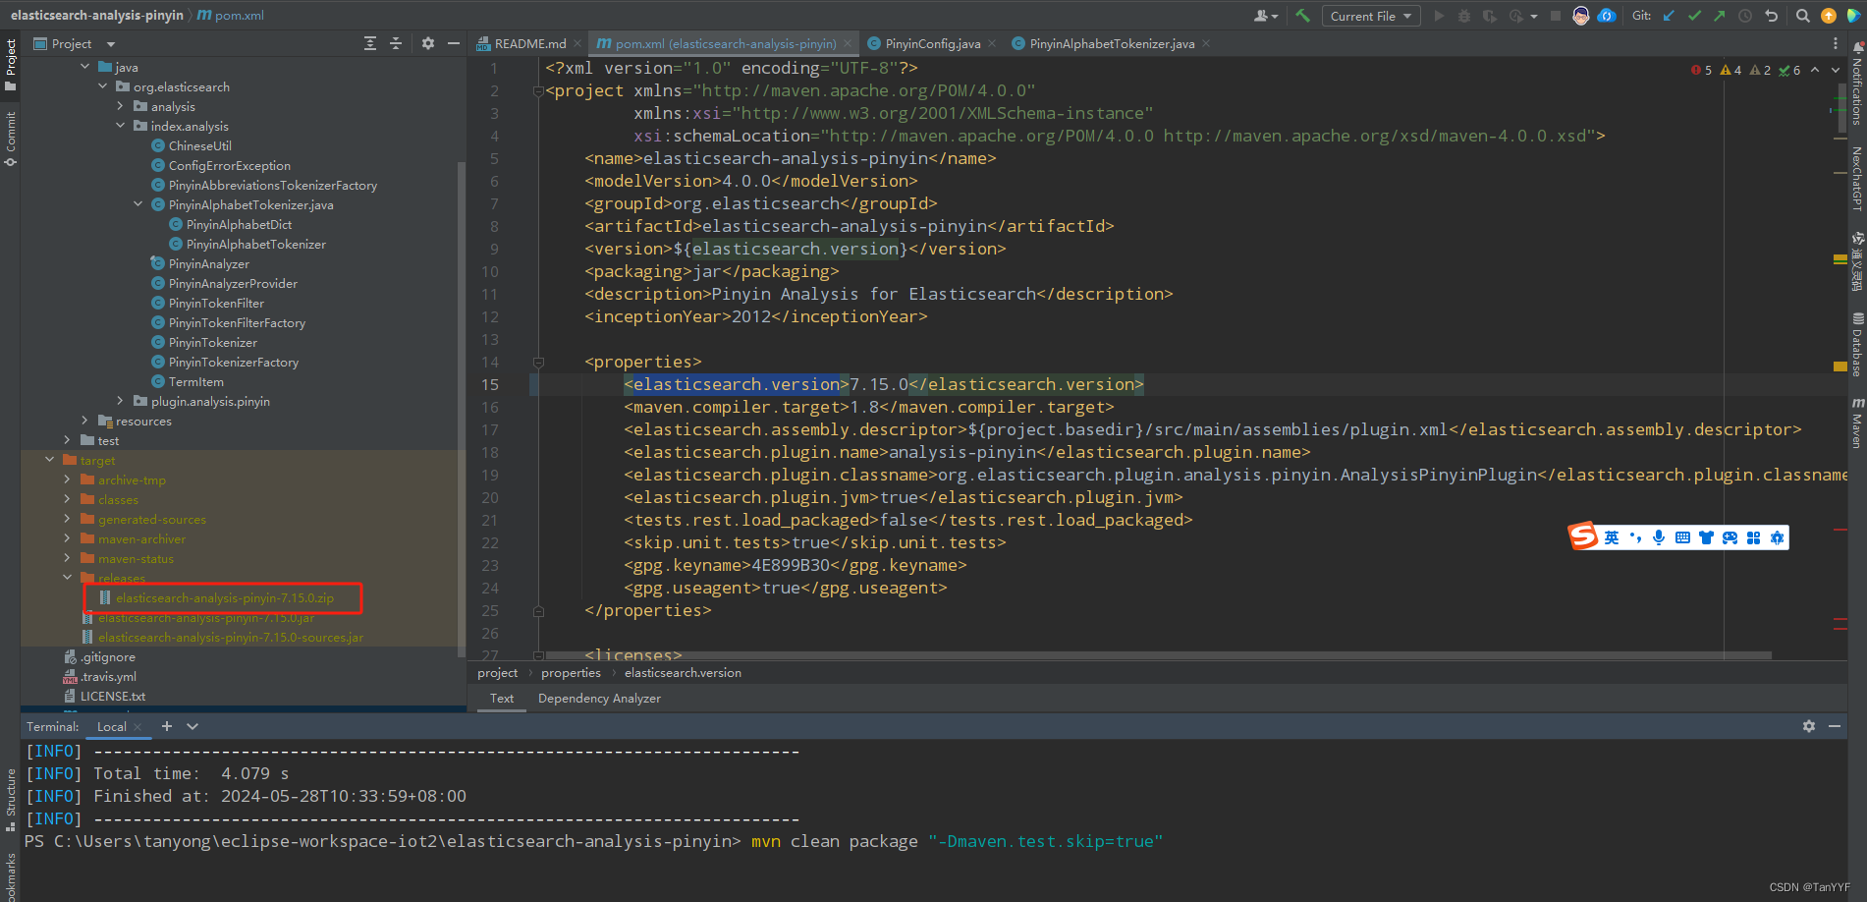Open Commit tool window on sidebar
Viewport: 1867px width, 902px height.
click(11, 138)
